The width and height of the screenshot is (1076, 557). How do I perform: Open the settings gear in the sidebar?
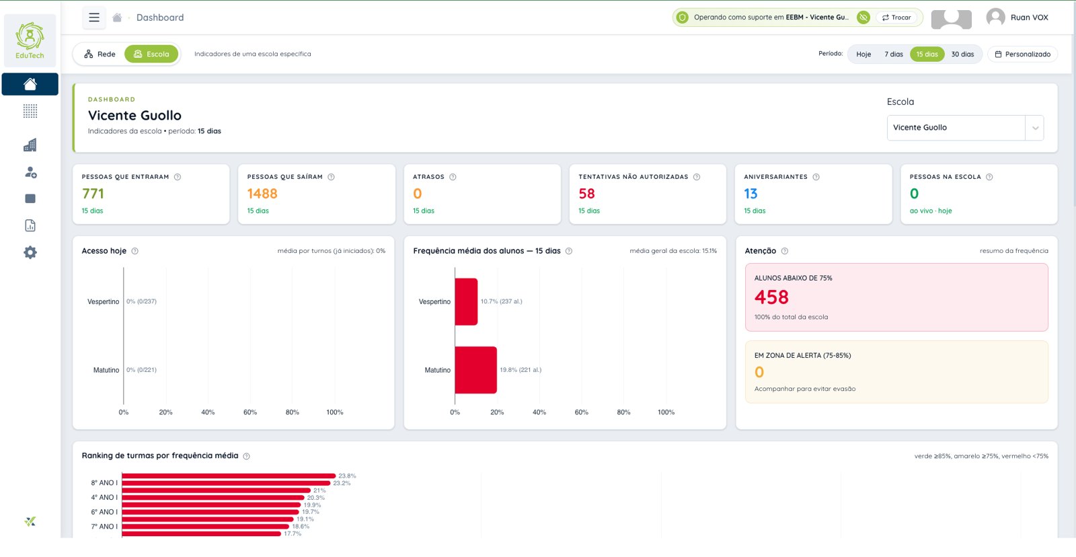(x=30, y=252)
